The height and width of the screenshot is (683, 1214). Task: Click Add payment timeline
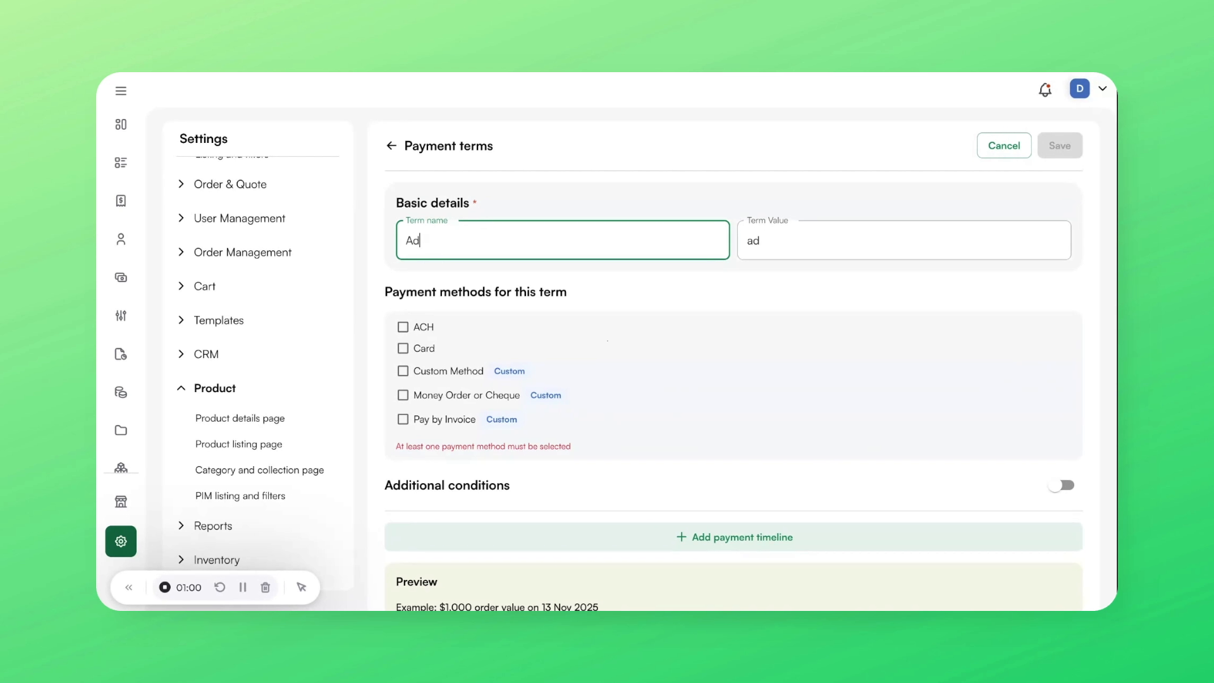pyautogui.click(x=733, y=537)
